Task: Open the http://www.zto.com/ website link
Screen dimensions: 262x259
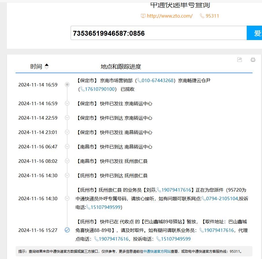Action: coord(170,16)
